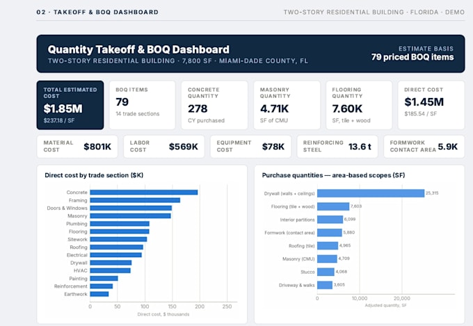The height and width of the screenshot is (326, 473).
Task: Click the Plumbing direct cost bar
Action: click(120, 224)
